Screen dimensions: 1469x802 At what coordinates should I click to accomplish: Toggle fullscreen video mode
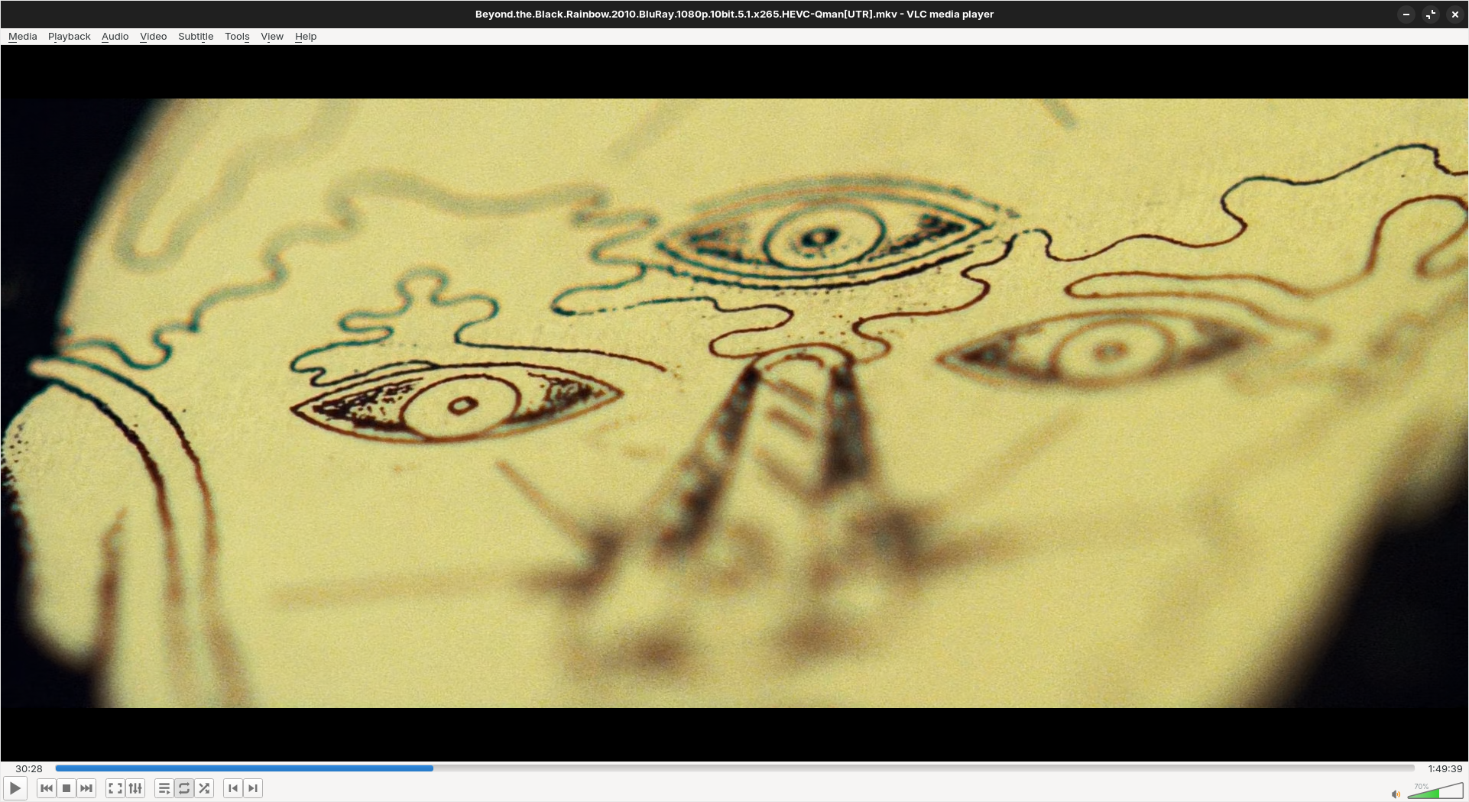point(115,788)
